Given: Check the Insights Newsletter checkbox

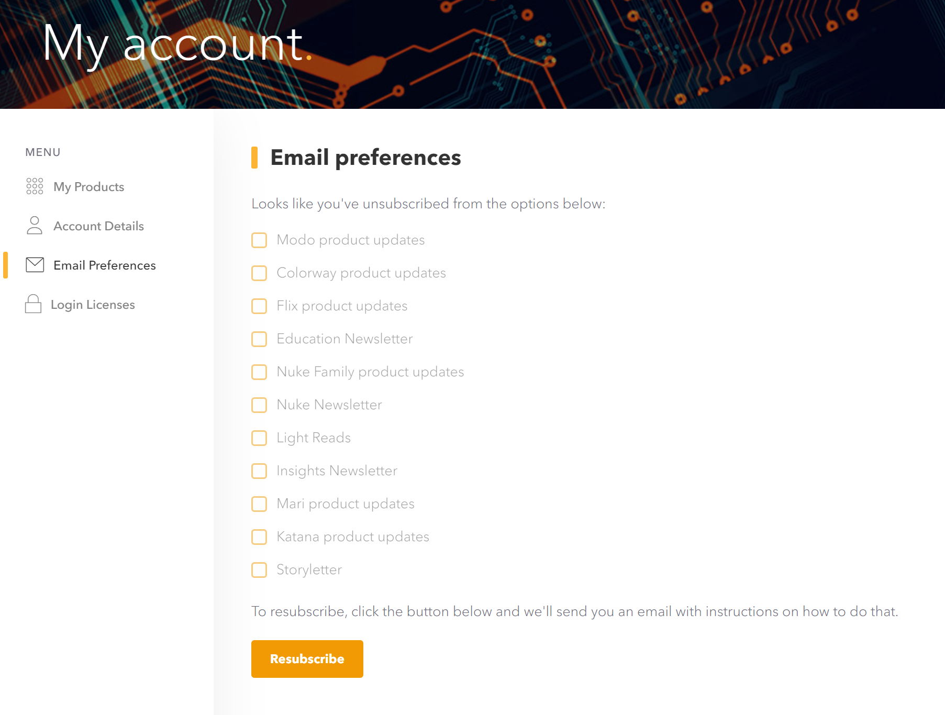Looking at the screenshot, I should click(259, 471).
